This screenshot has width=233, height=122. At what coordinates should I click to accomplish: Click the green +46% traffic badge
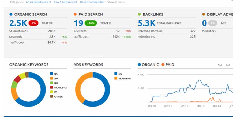[x=91, y=23]
